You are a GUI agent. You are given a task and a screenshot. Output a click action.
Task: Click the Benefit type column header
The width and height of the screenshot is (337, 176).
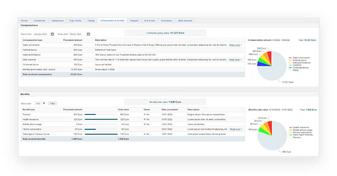pyautogui.click(x=29, y=110)
